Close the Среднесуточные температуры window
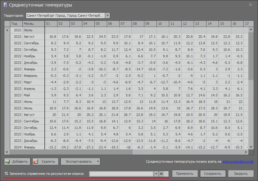Screen dimensions: 258x181 coord(251,5)
